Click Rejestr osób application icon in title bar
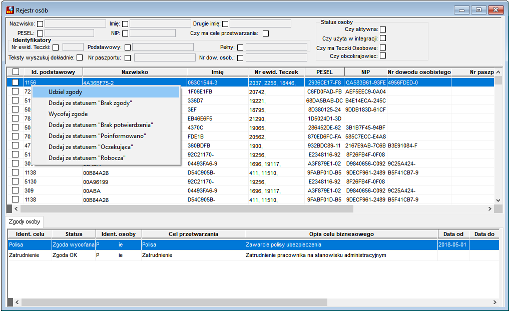The image size is (509, 311). (10, 10)
